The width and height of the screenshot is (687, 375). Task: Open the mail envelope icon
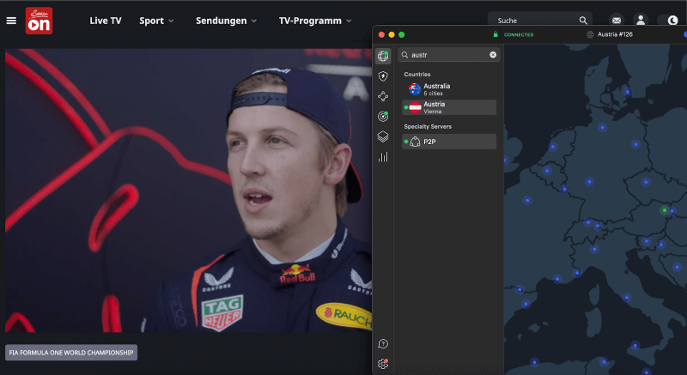tap(617, 20)
